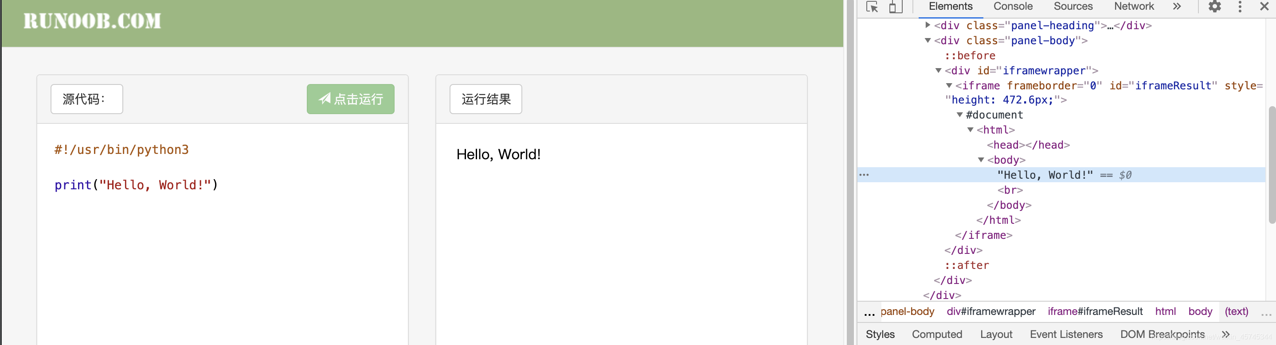Activate the inspect element picker icon
1276x345 pixels.
click(872, 7)
